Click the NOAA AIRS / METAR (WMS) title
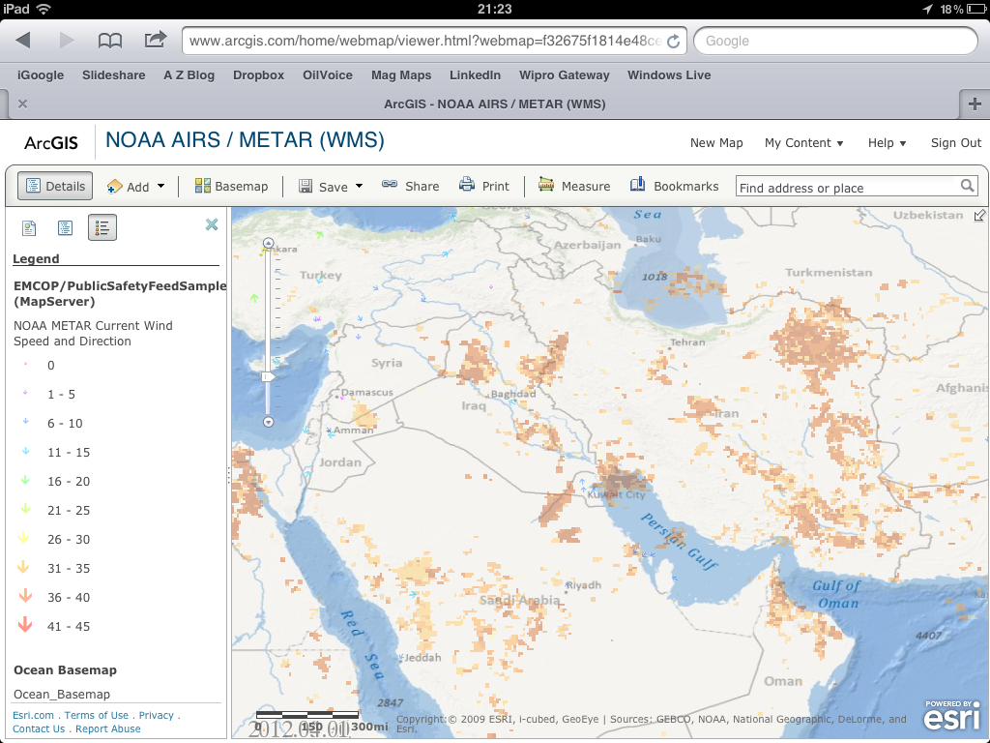 (245, 139)
